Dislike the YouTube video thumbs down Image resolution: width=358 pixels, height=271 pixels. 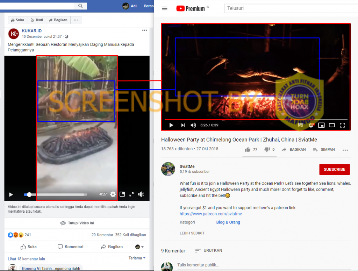click(267, 150)
